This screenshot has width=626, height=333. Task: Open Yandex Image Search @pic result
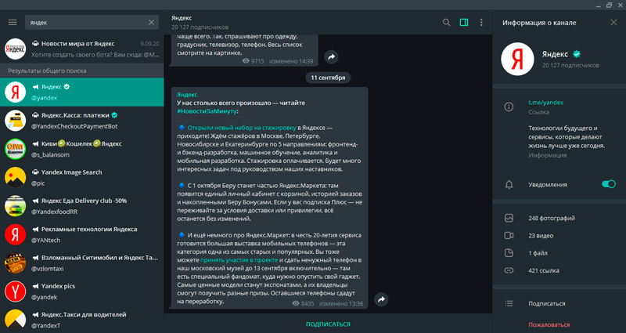tap(82, 178)
